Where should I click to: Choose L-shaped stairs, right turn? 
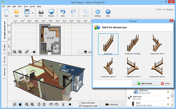(x=108, y=67)
